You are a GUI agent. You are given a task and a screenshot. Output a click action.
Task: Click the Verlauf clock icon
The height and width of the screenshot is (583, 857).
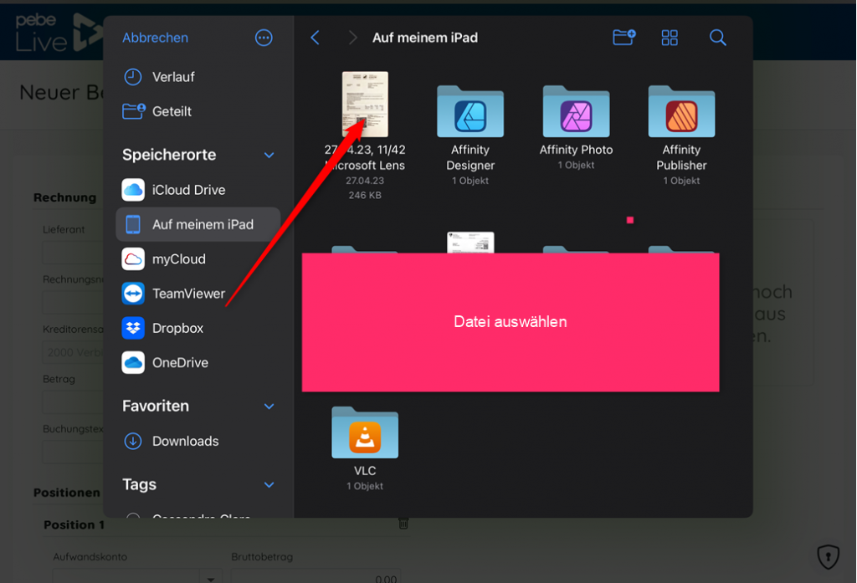coord(133,77)
